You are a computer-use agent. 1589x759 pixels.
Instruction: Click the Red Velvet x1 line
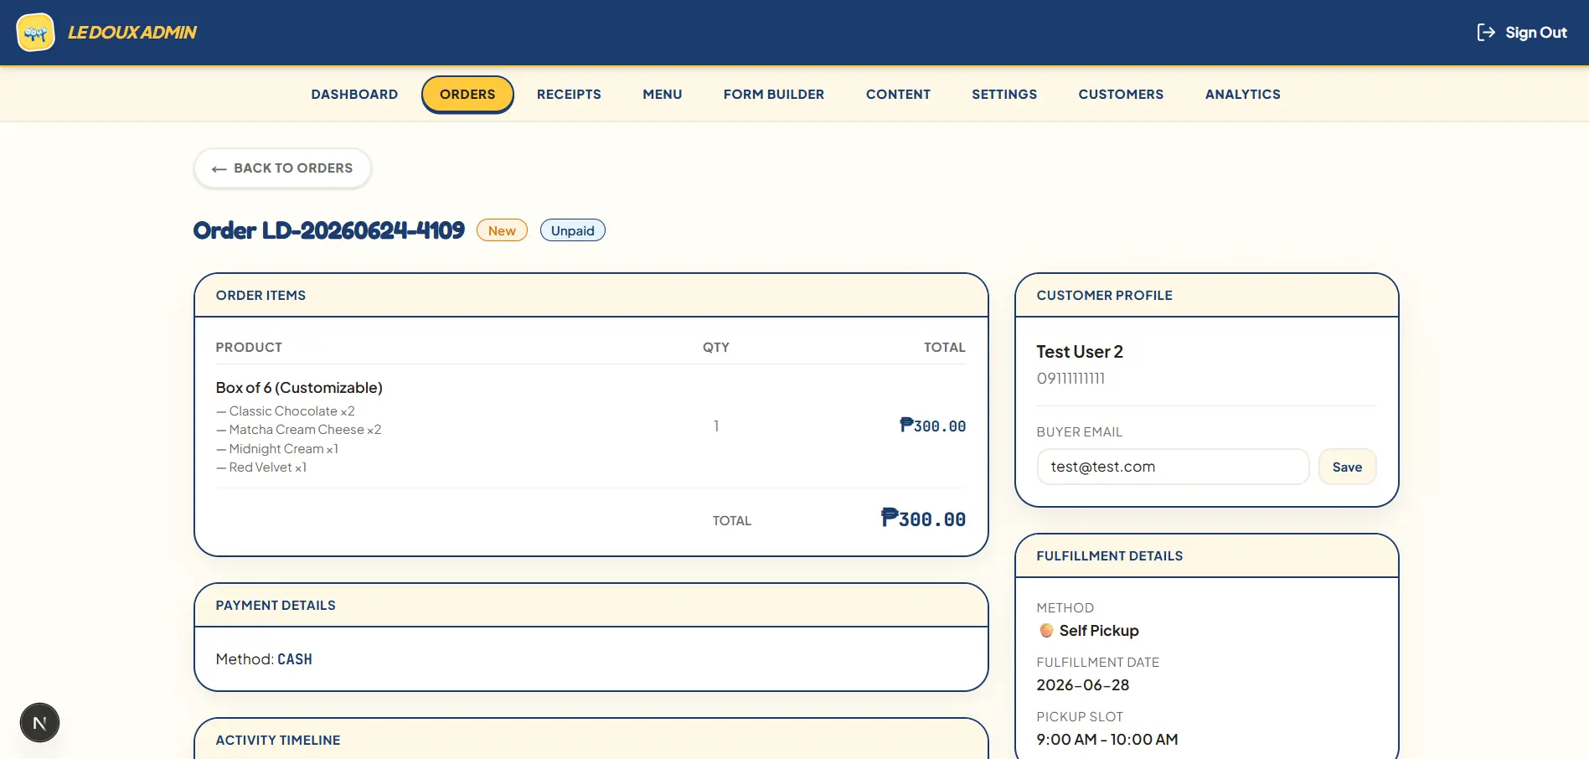tap(261, 467)
